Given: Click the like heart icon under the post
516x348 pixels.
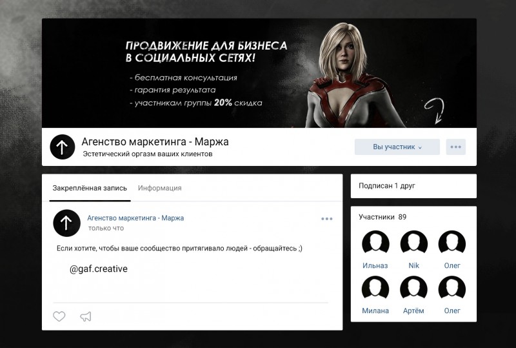Looking at the screenshot, I should click(59, 316).
